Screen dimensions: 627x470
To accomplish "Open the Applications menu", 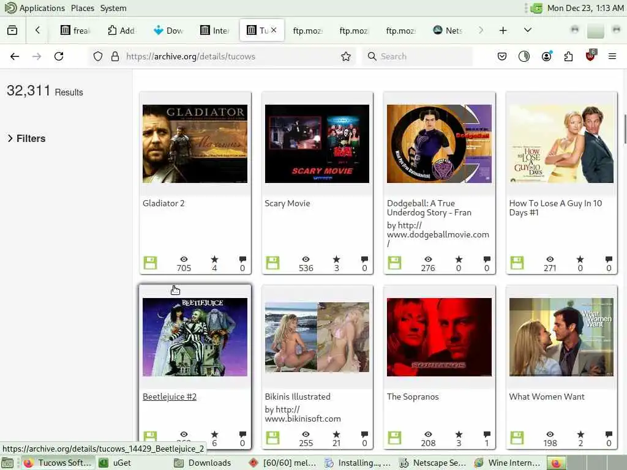I will point(42,8).
